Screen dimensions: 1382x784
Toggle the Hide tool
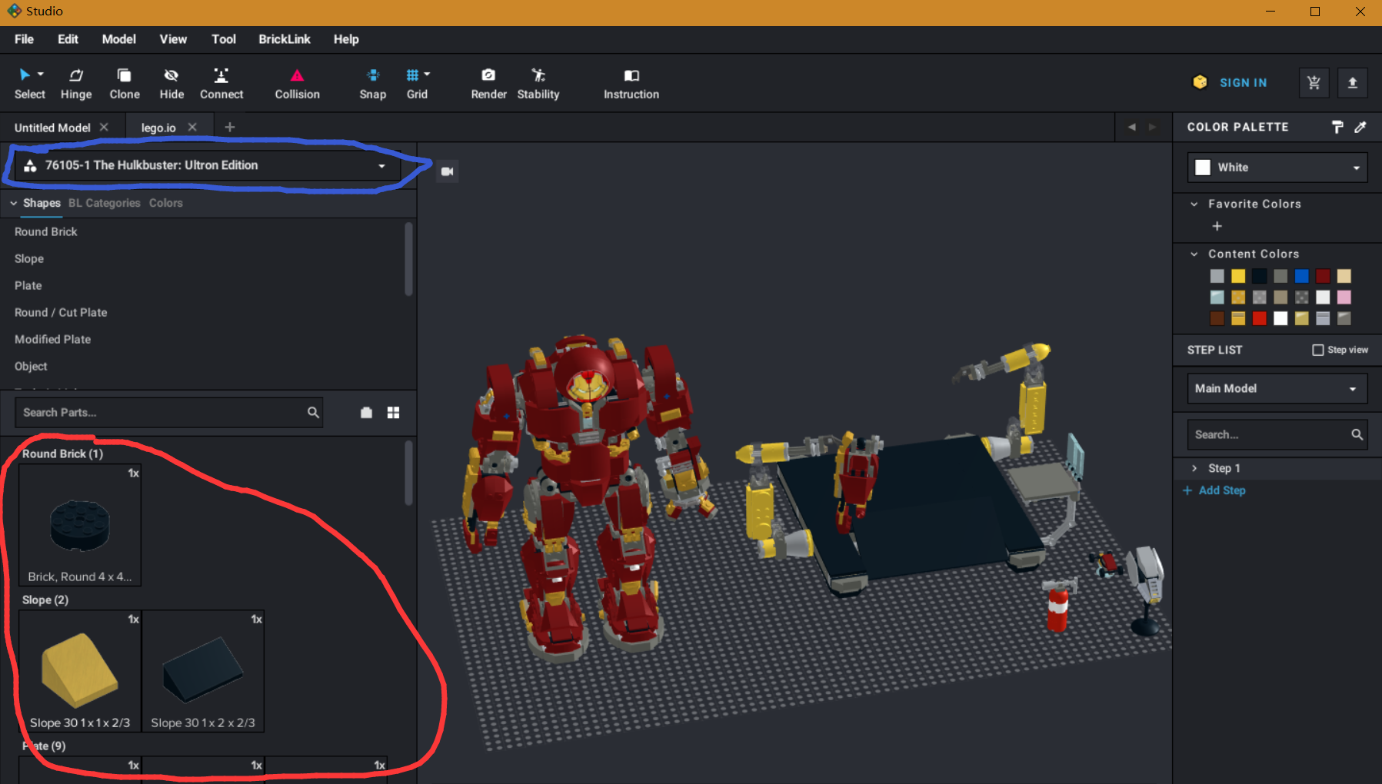click(x=172, y=83)
